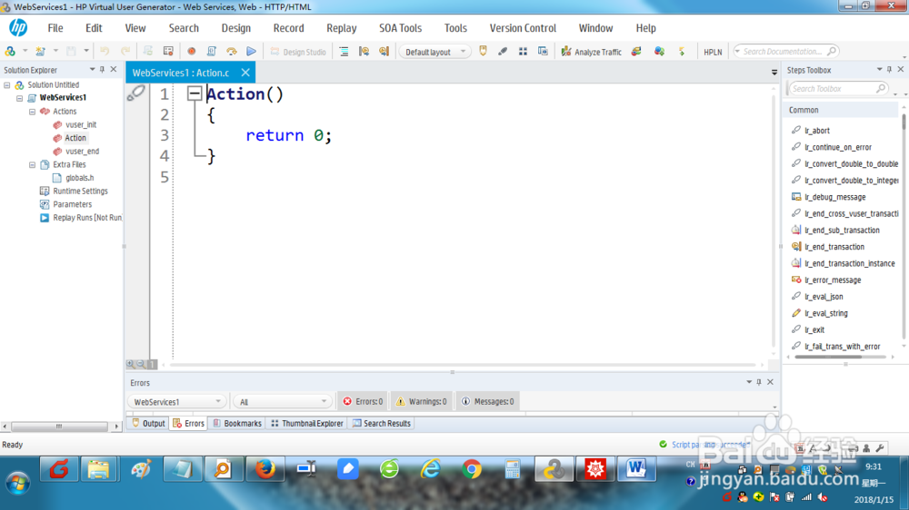Click the Analyze Traffic button
The height and width of the screenshot is (510, 909).
pyautogui.click(x=592, y=52)
